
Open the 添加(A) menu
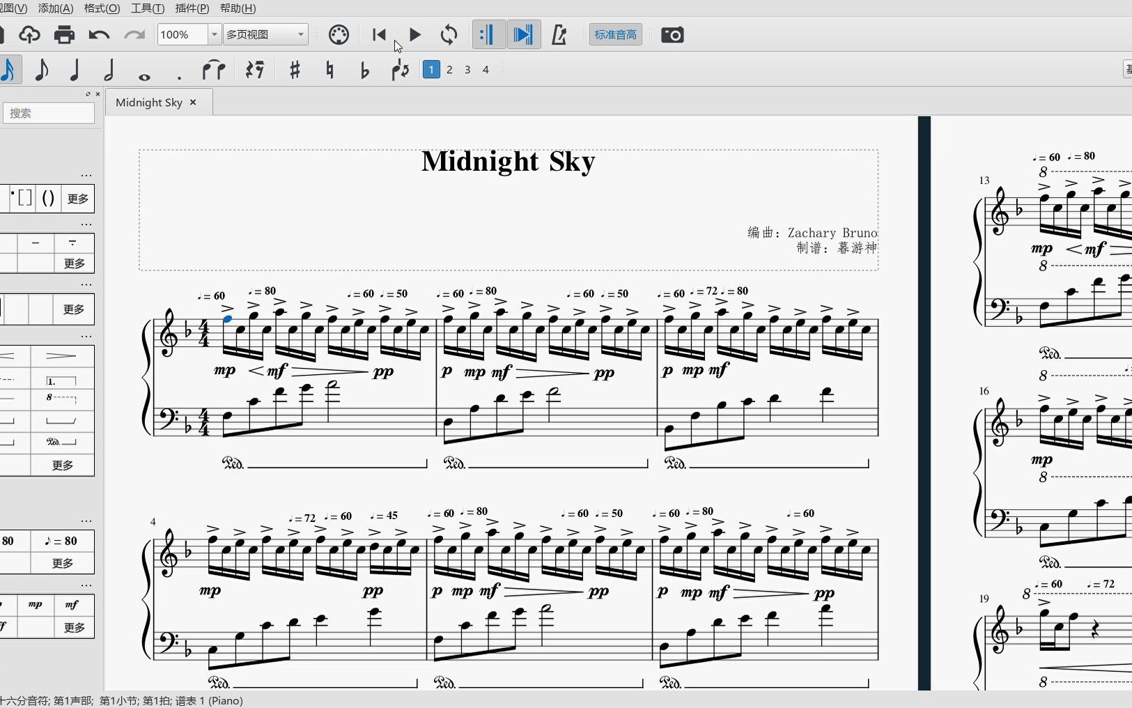click(x=56, y=8)
